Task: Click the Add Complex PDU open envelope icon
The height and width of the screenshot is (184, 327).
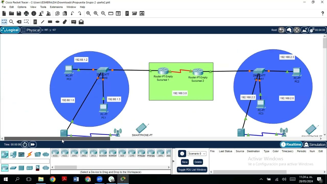Action: pos(81,22)
